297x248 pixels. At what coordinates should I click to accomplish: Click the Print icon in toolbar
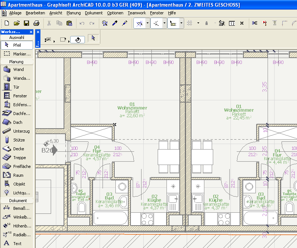coord(36,23)
